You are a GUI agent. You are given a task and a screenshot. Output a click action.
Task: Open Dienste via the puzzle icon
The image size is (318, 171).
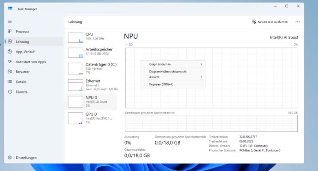coord(10,92)
